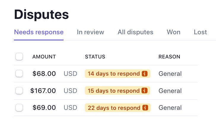The width and height of the screenshot is (216, 124).
Task: Open the $167.00 dispute amount
Action: click(x=43, y=91)
